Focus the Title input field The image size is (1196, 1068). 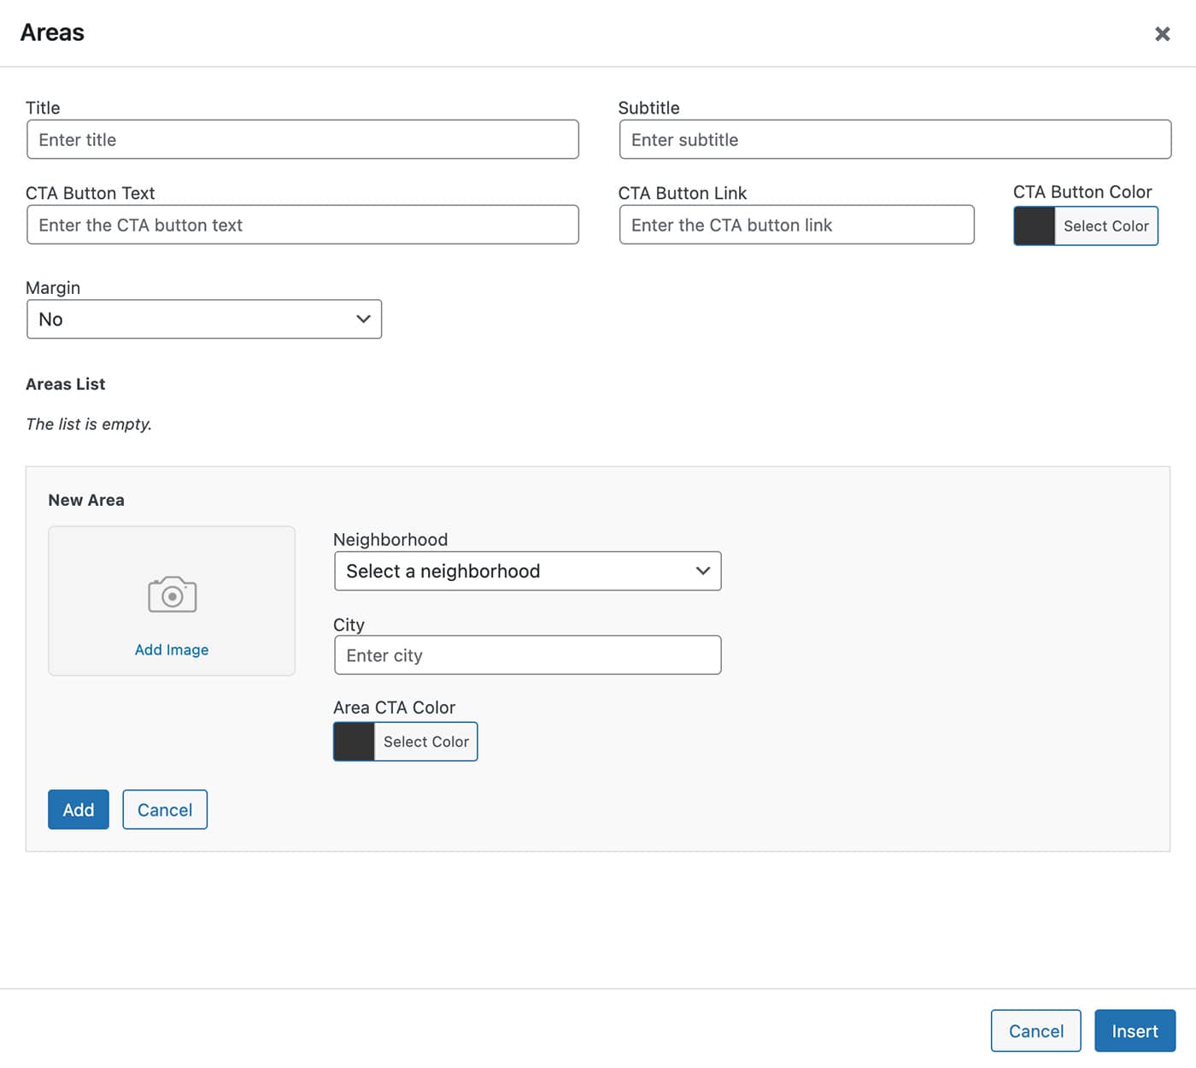point(302,139)
